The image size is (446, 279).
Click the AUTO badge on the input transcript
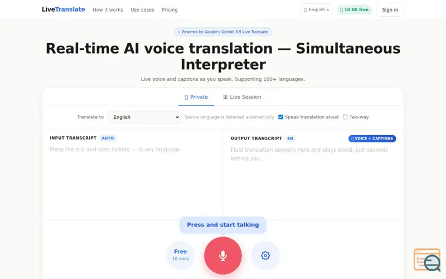[x=108, y=138]
